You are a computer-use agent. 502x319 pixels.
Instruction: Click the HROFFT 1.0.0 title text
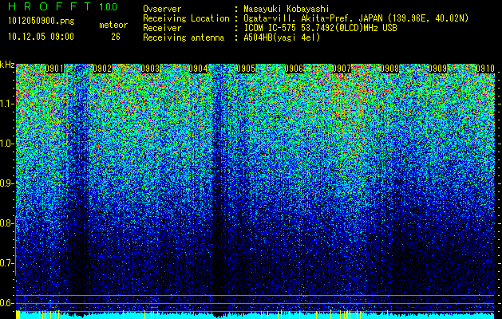pos(63,6)
